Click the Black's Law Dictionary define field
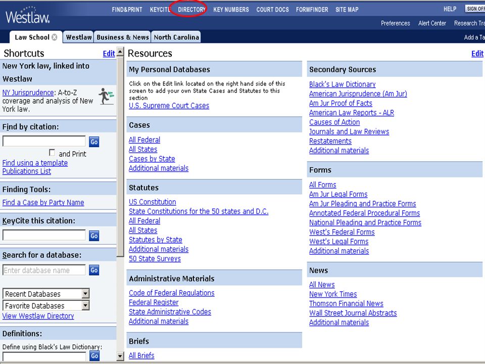Screen dimensions: 485x364 (44, 356)
